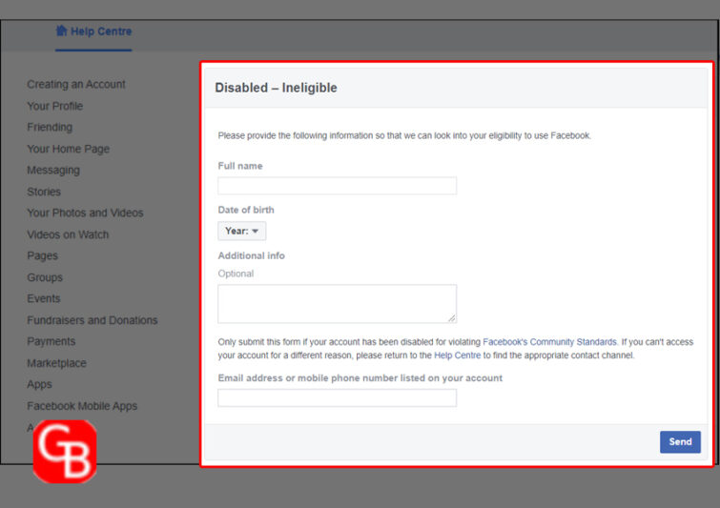Select the Friending sidebar item
This screenshot has width=720, height=508.
[x=50, y=127]
